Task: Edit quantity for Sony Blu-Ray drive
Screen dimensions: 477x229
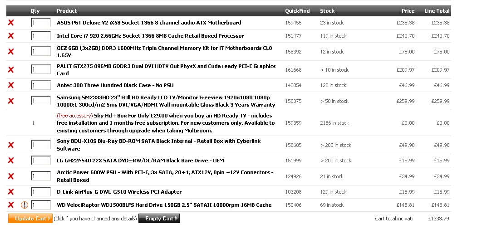Action: (x=41, y=145)
